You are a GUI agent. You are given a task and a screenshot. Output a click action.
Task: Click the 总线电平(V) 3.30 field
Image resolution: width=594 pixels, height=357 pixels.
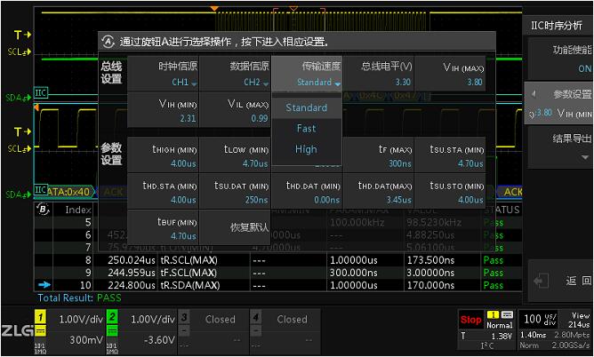coord(379,75)
